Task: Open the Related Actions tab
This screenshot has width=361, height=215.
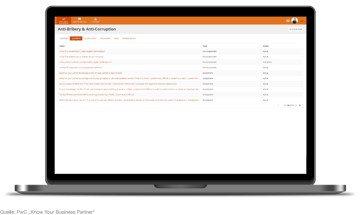Action: (129, 38)
